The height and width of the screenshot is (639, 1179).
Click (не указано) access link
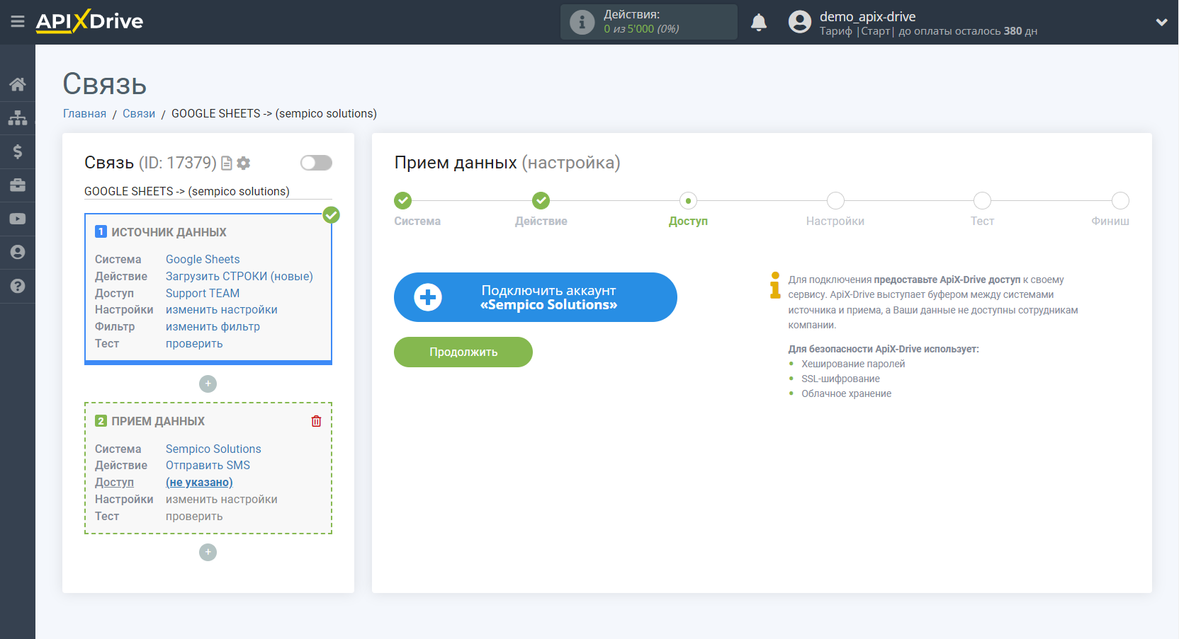[x=199, y=482]
